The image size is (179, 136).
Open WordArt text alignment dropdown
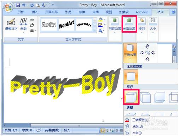pos(33,30)
